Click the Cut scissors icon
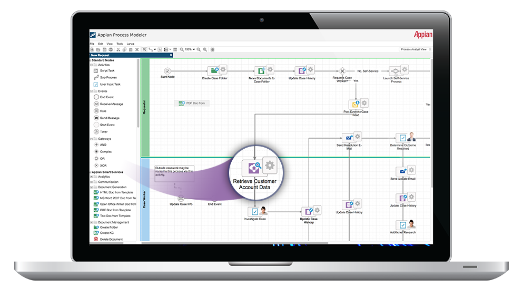The width and height of the screenshot is (523, 289). tap(117, 49)
